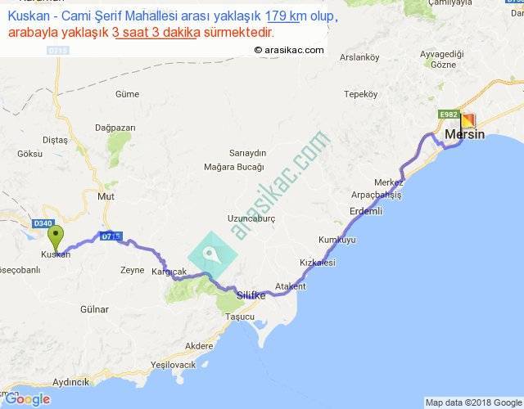524x409 pixels.
Task: Select the Gülnar town label
Action: click(x=94, y=309)
